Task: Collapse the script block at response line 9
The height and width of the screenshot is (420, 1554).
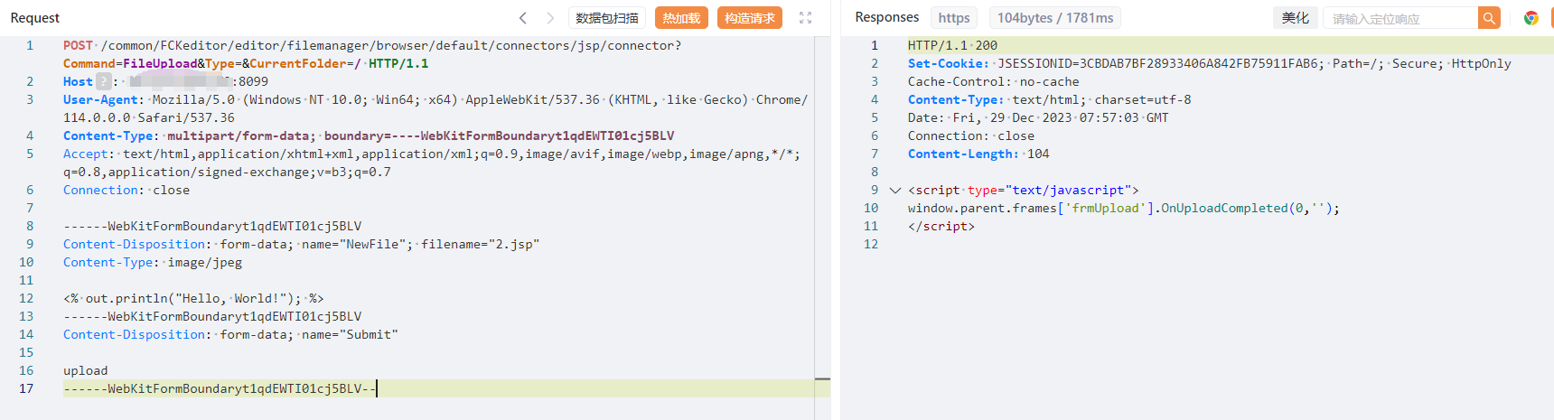Action: pos(894,190)
